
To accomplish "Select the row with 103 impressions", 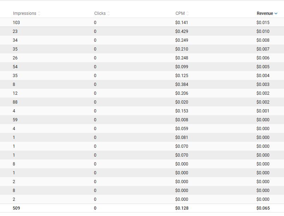I will coord(16,23).
